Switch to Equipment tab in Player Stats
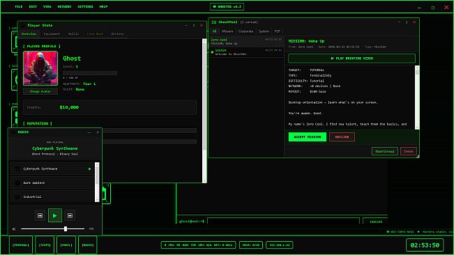 pyautogui.click(x=52, y=34)
